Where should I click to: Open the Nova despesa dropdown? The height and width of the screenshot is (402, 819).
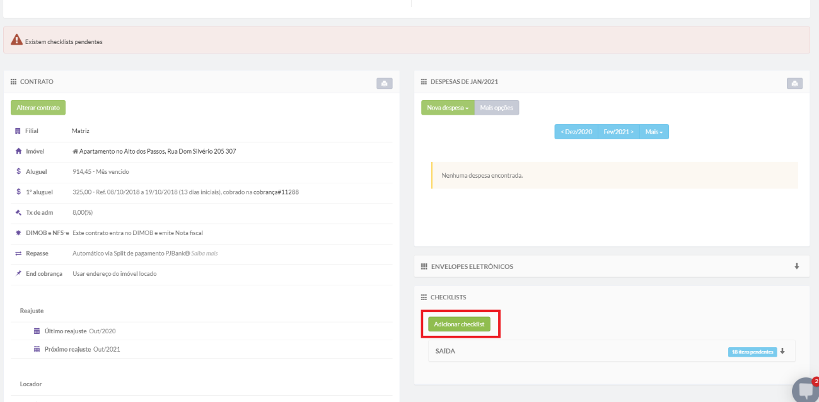[x=448, y=108]
